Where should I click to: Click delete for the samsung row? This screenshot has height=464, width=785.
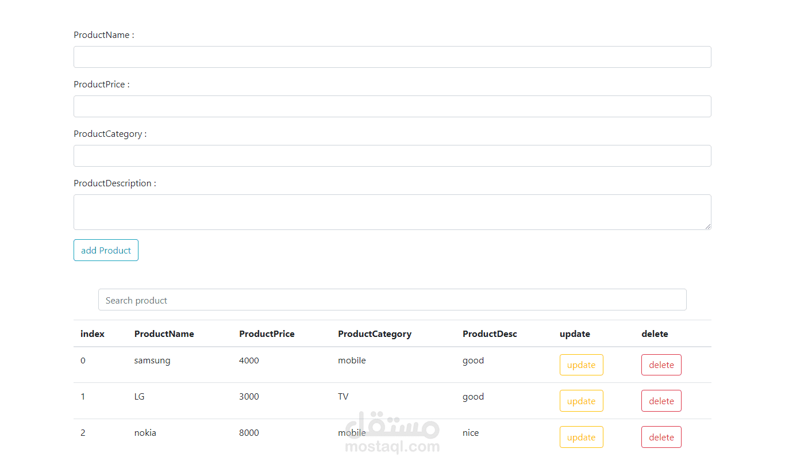tap(661, 365)
